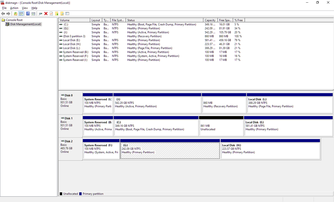Open the Help menu
334x202 pixels.
(34, 8)
